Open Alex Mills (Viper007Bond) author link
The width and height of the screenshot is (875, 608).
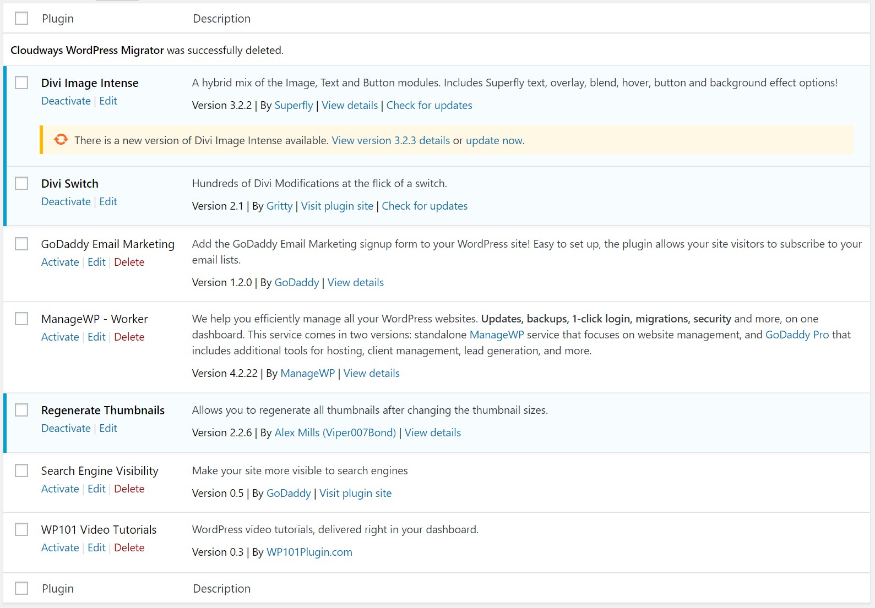click(x=335, y=433)
